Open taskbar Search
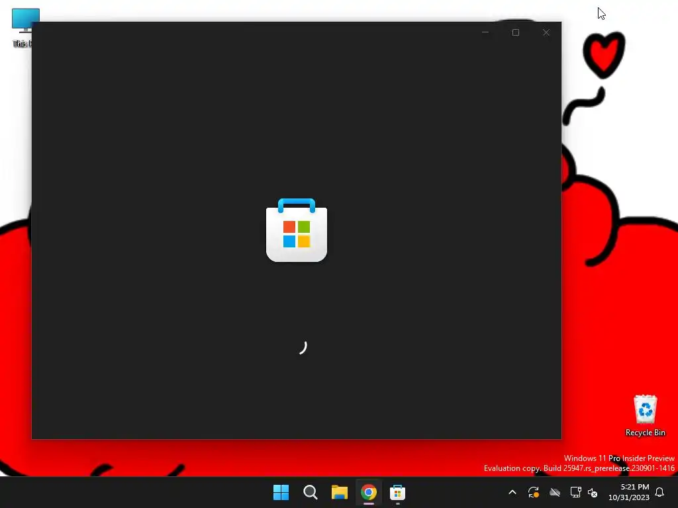 (311, 492)
